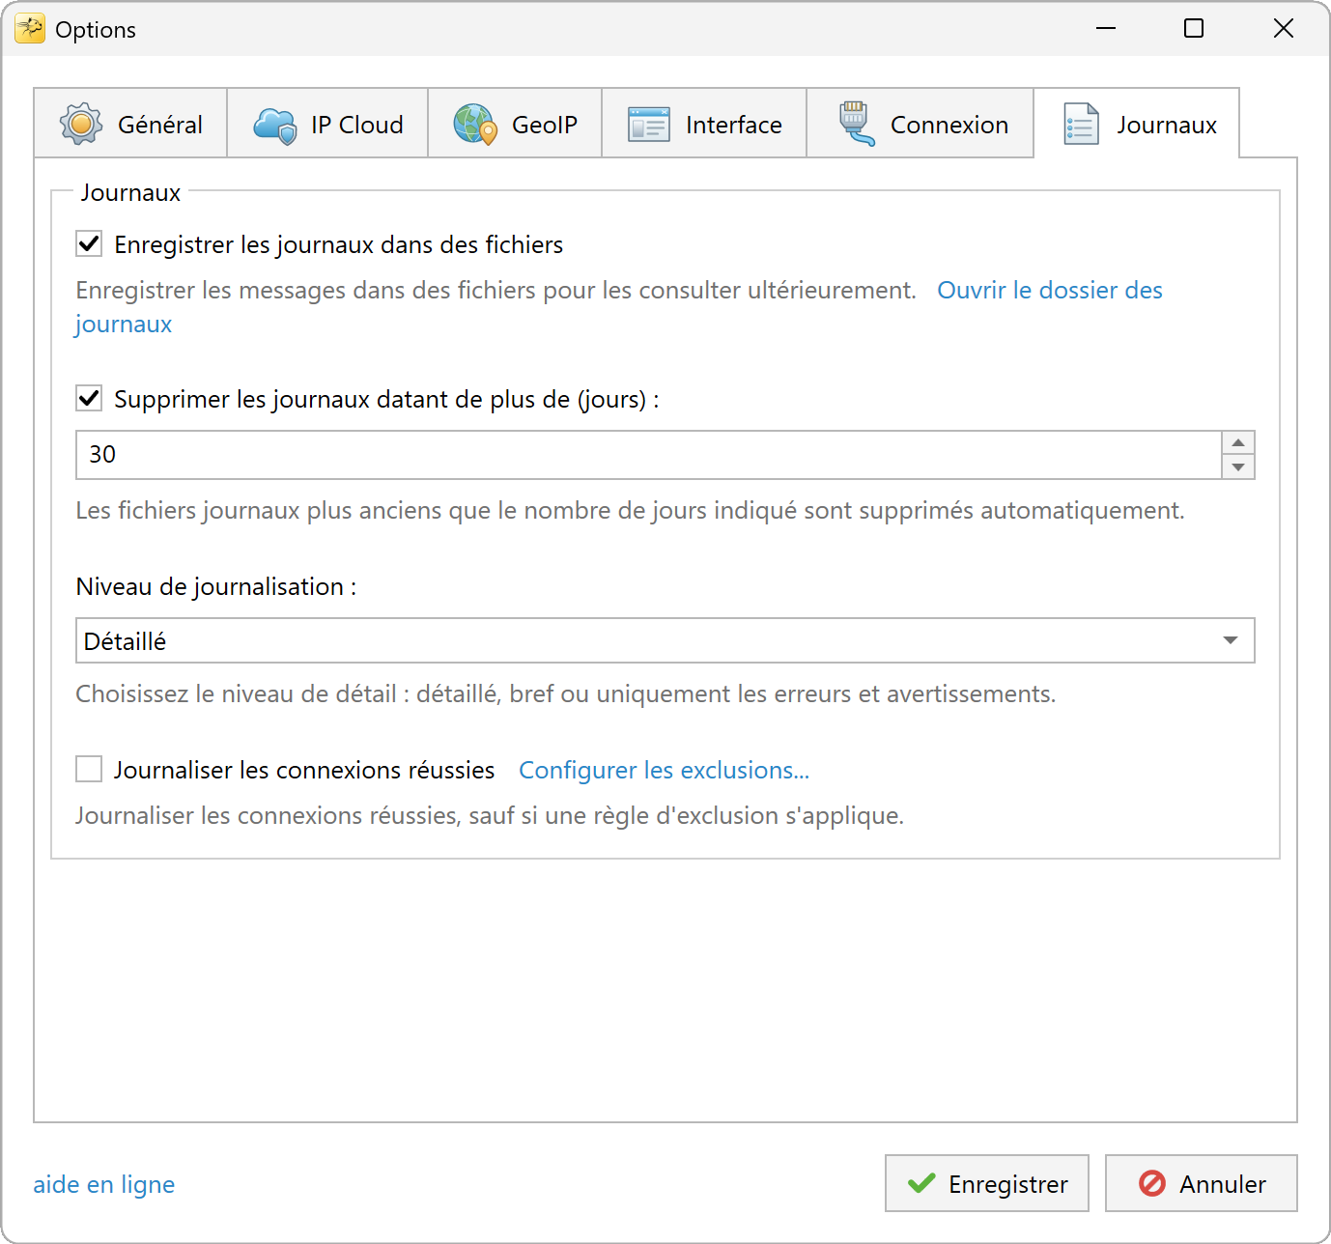Image resolution: width=1331 pixels, height=1244 pixels.
Task: Go to the Interface tab
Action: coord(704,123)
